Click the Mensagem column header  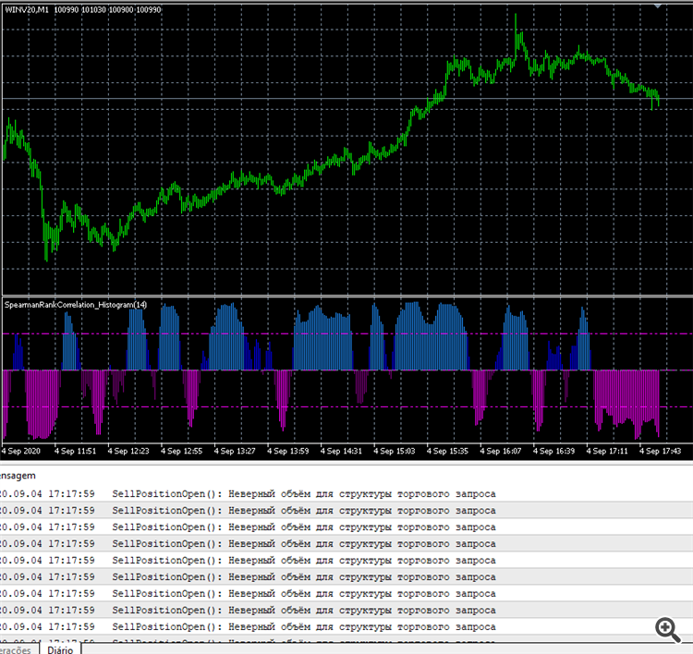[x=18, y=476]
